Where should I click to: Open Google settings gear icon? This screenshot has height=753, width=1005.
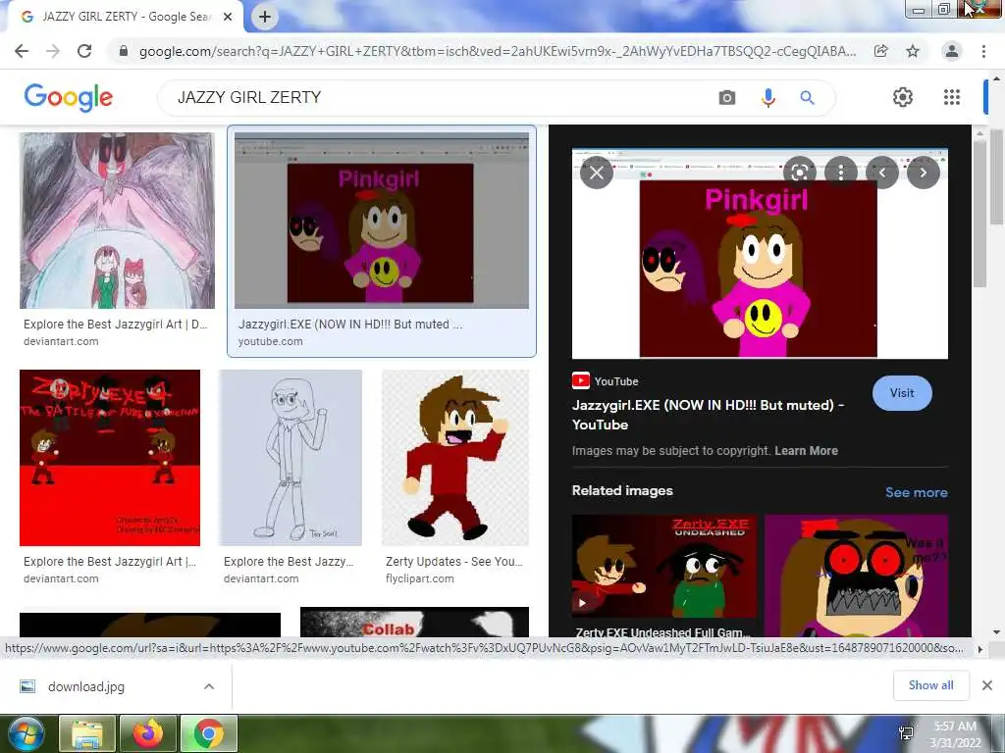point(903,97)
